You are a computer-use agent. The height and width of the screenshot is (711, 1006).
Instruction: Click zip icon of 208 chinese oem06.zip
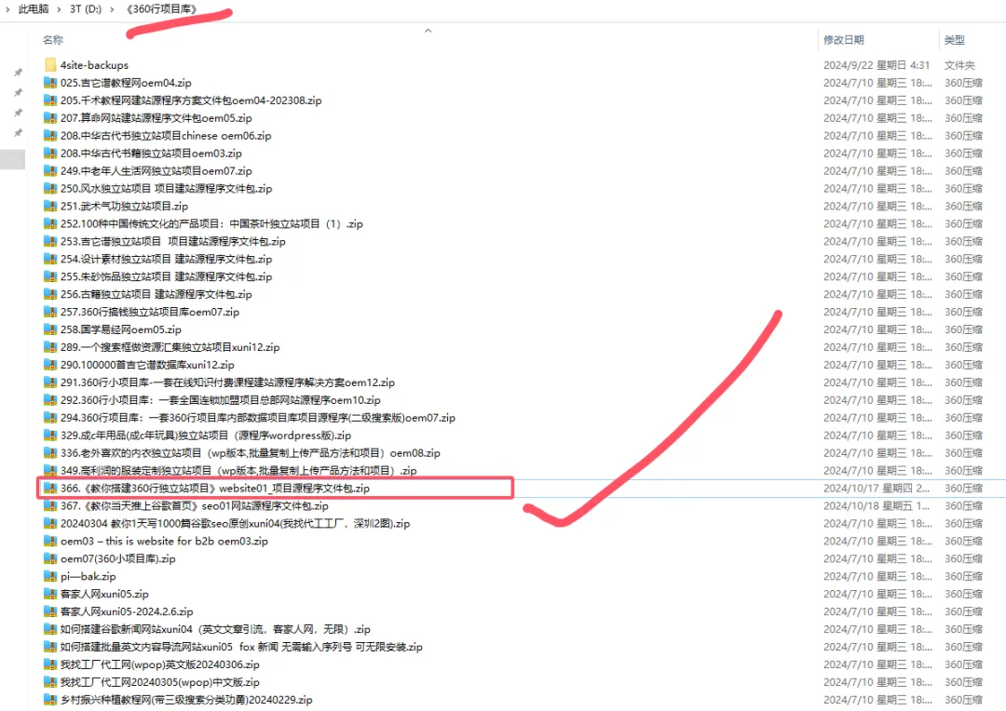[50, 135]
